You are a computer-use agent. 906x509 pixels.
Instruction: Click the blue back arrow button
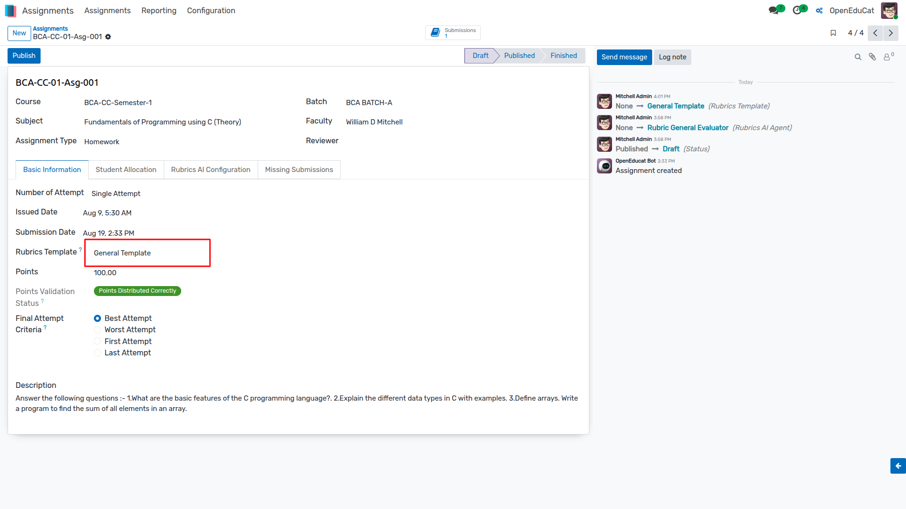[898, 466]
